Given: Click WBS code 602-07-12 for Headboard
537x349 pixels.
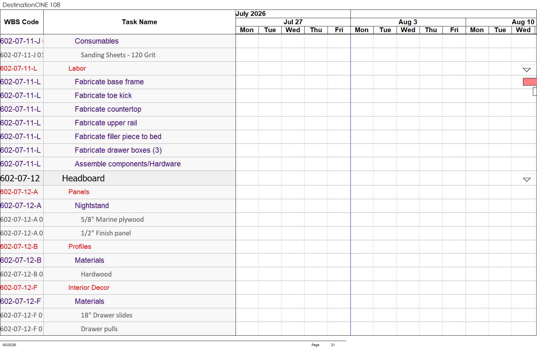Looking at the screenshot, I should [20, 178].
